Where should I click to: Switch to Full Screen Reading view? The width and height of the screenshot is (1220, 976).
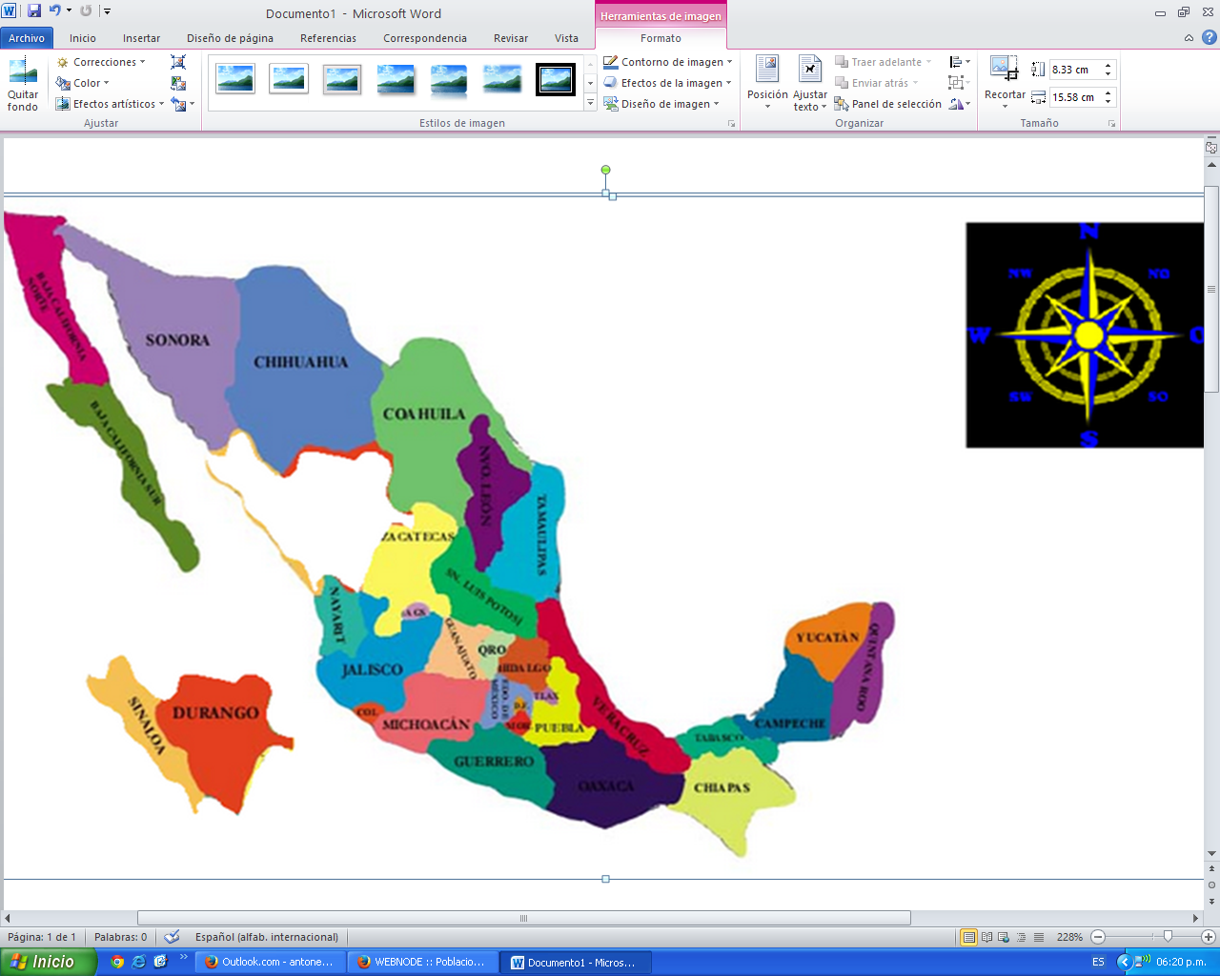pyautogui.click(x=987, y=937)
